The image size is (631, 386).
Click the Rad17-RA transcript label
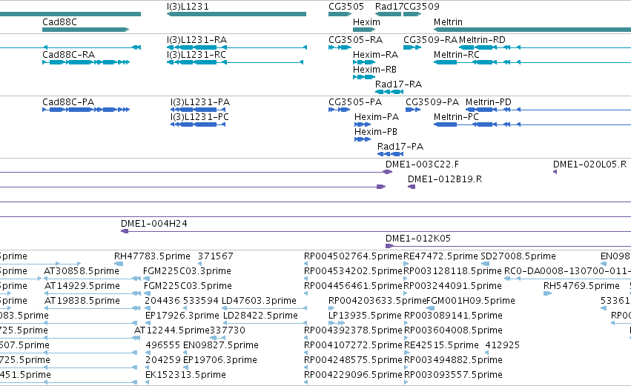tap(398, 84)
